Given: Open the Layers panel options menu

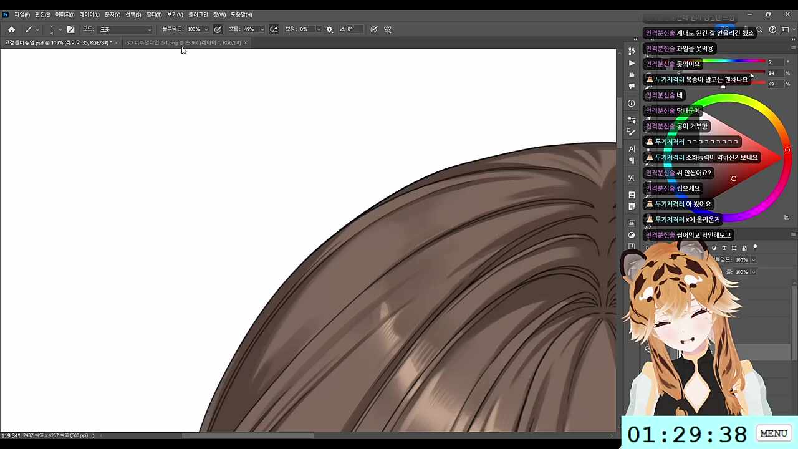Looking at the screenshot, I should coord(793,234).
